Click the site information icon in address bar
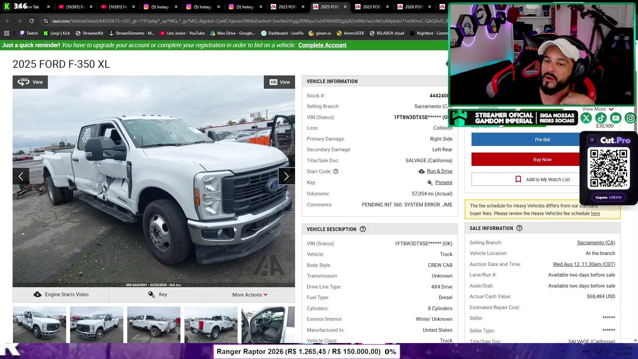This screenshot has width=638, height=359. 45,21
